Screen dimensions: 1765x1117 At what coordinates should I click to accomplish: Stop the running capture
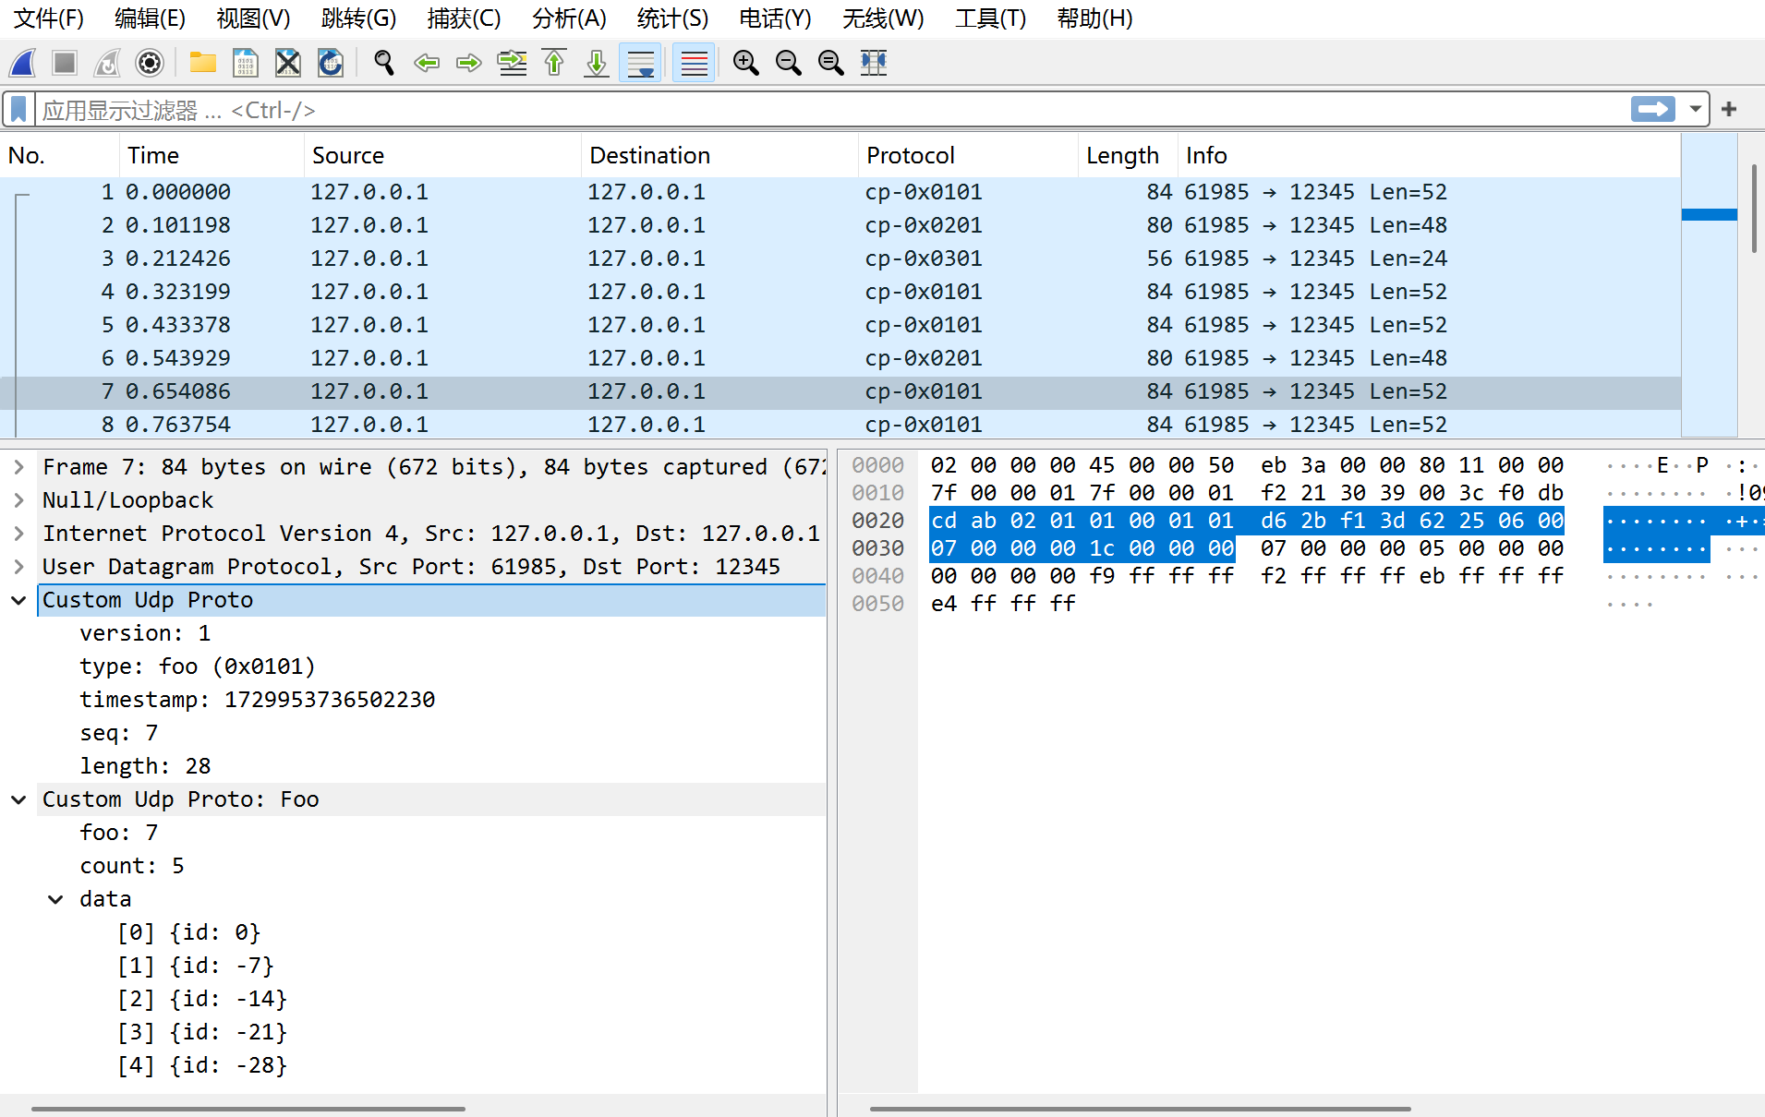tap(65, 63)
